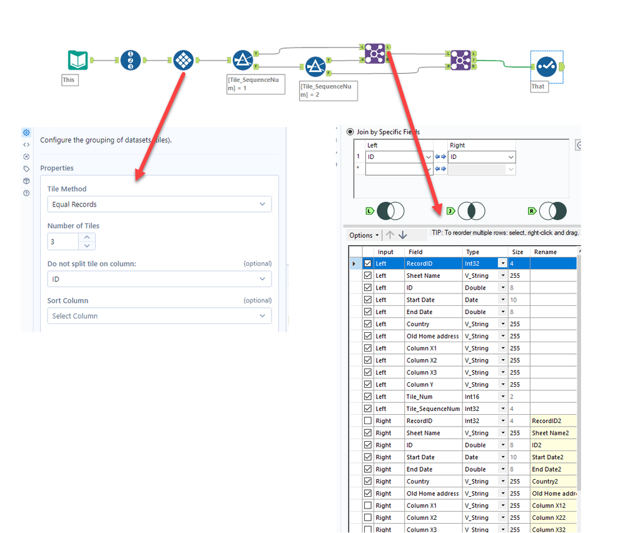Click the L left unjoined output icon
The height and width of the screenshot is (533, 625).
coord(385,211)
